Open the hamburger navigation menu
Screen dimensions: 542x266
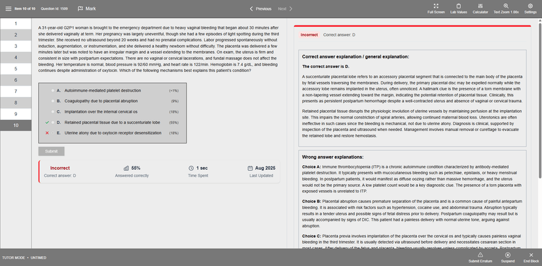(9, 9)
